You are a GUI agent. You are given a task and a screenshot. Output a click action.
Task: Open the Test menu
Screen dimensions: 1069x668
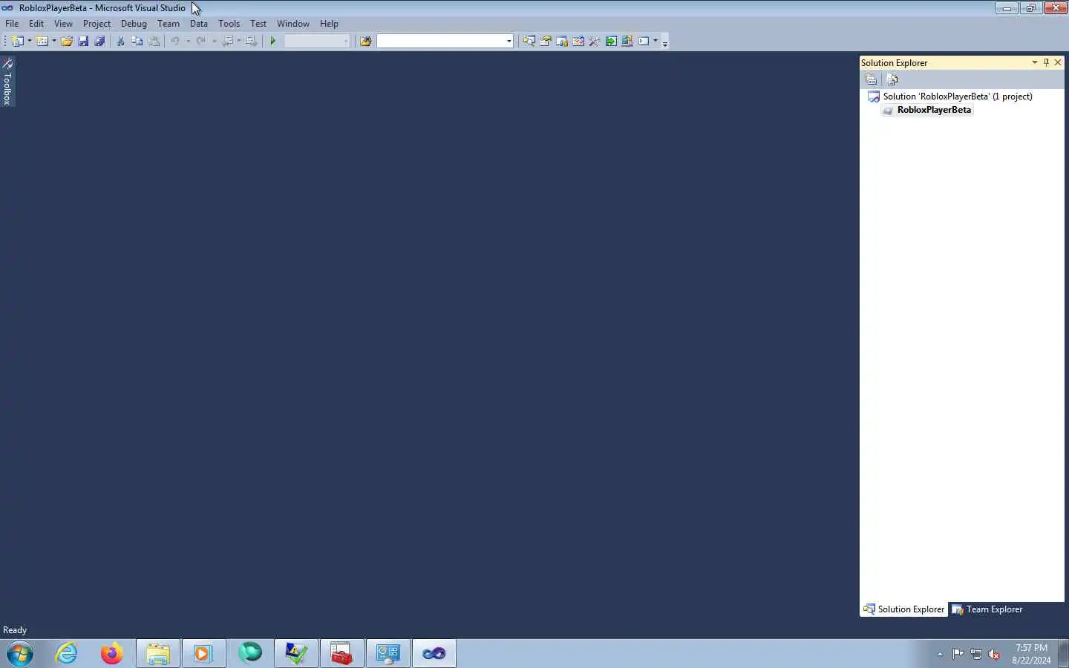tap(258, 24)
